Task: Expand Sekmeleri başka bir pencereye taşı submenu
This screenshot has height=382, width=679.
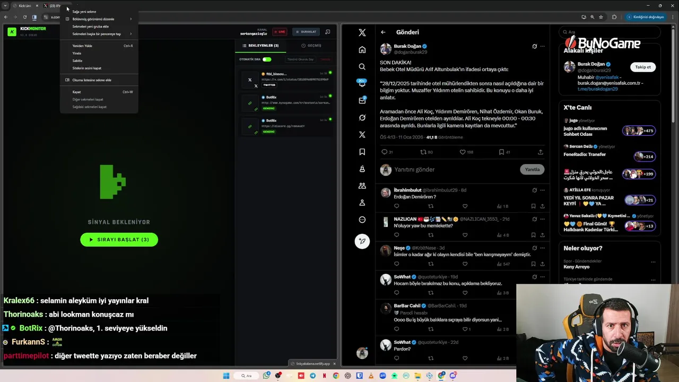Action: 99,34
